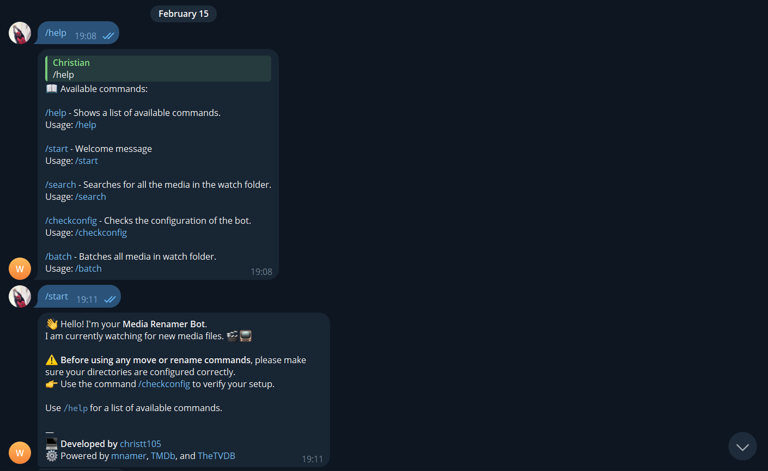Open Christian's profile avatar next to /start
The image size is (768, 471).
pos(20,296)
